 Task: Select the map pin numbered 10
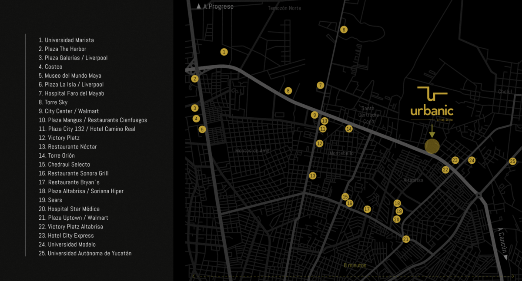pos(325,121)
